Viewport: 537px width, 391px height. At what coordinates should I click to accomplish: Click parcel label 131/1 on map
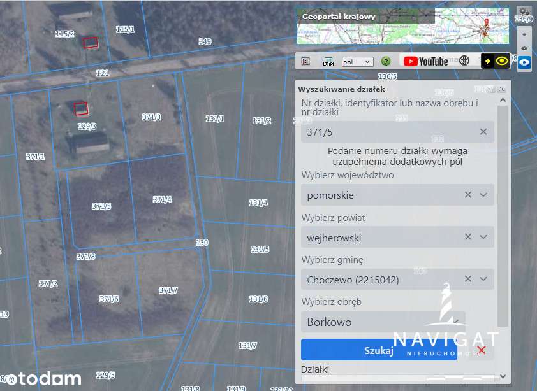click(x=215, y=118)
